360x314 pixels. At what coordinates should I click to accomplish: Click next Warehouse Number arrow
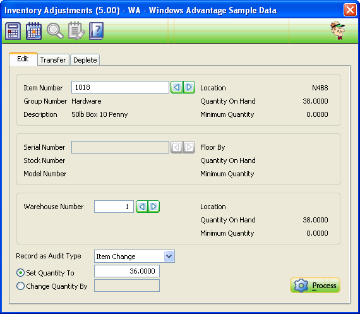[153, 207]
